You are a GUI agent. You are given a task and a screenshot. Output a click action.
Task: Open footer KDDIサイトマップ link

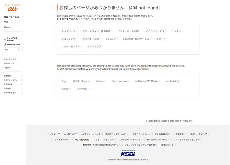199,134
